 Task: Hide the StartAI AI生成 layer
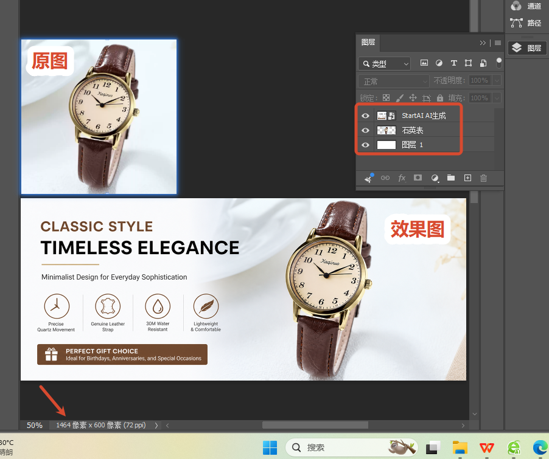366,116
